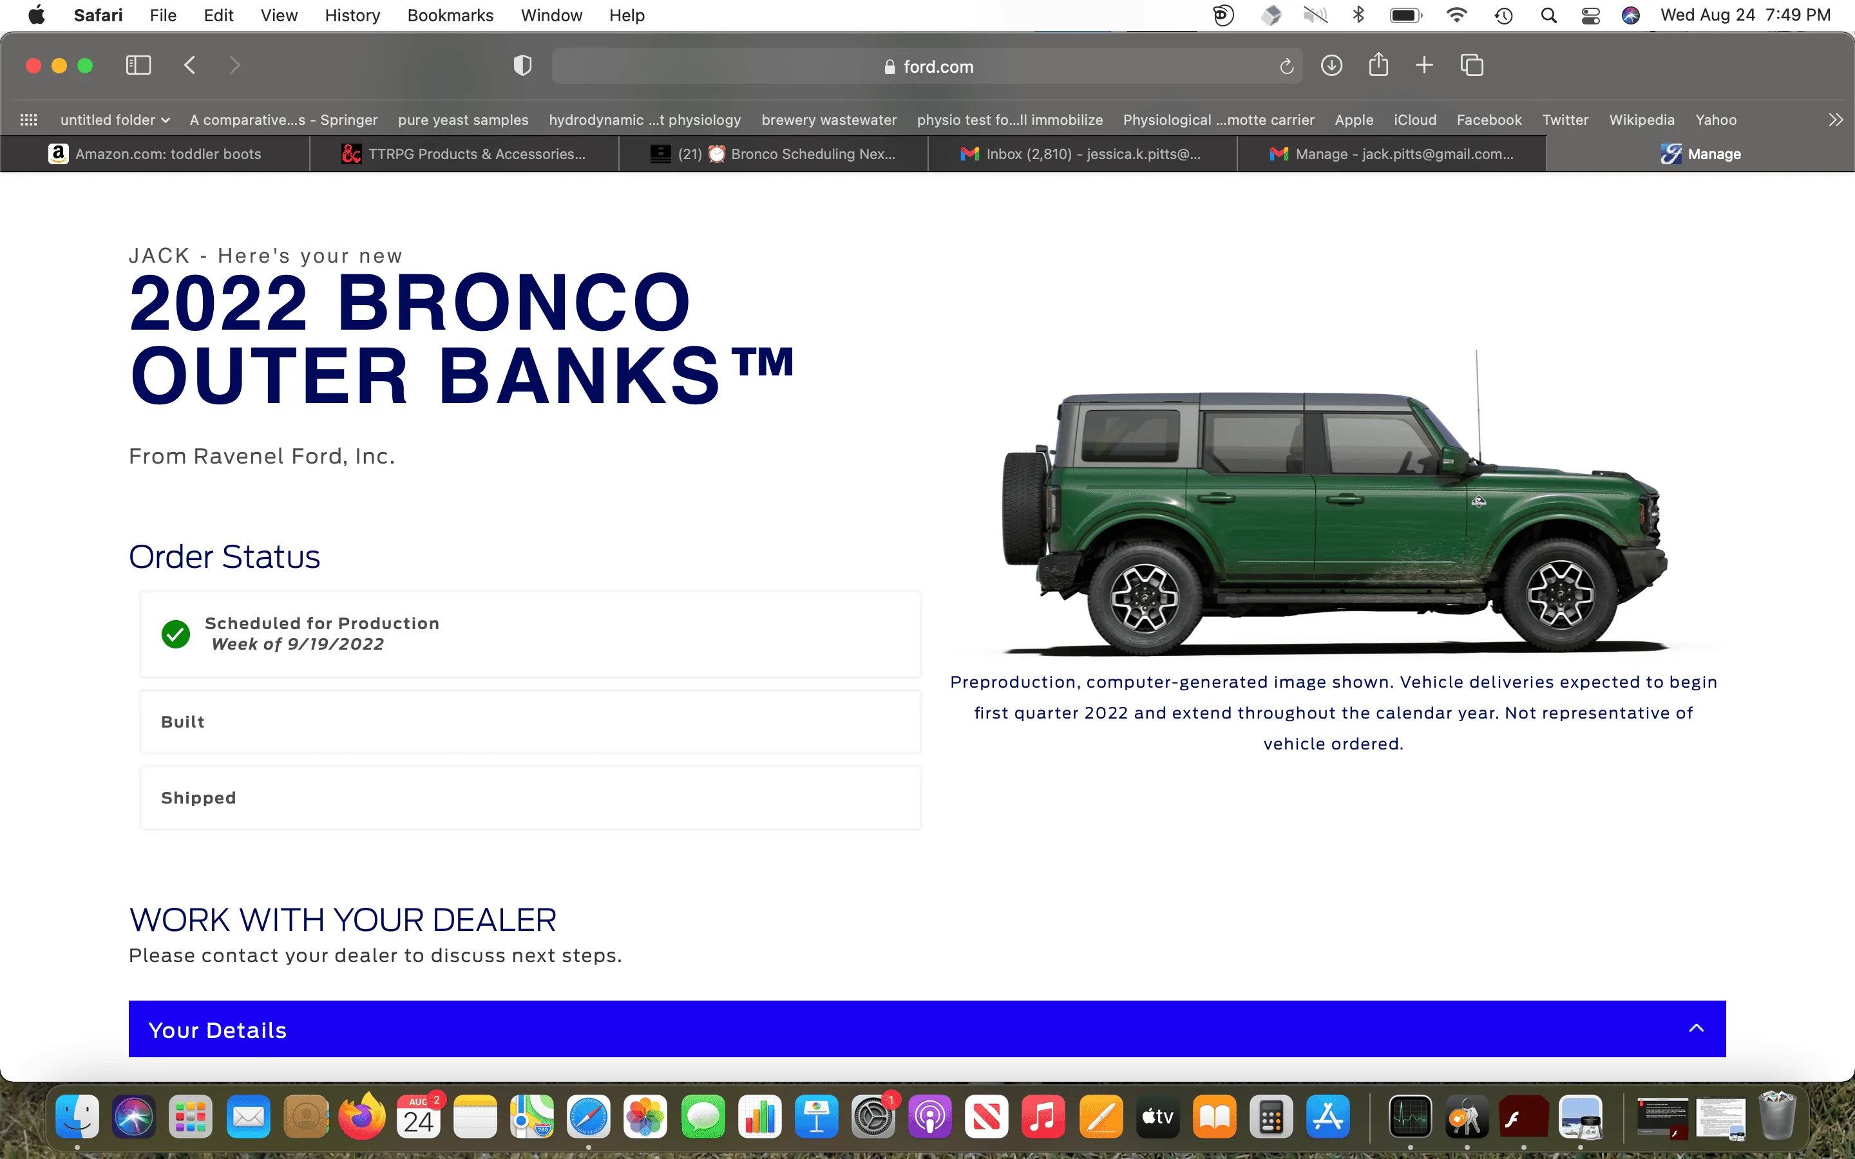Open Spotlight search in menu bar
The width and height of the screenshot is (1855, 1159).
(x=1548, y=15)
